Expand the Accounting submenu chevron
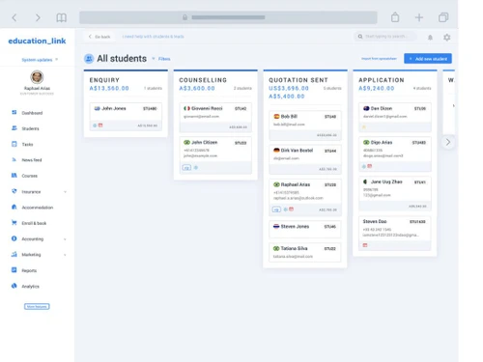The width and height of the screenshot is (483, 362). tap(65, 239)
